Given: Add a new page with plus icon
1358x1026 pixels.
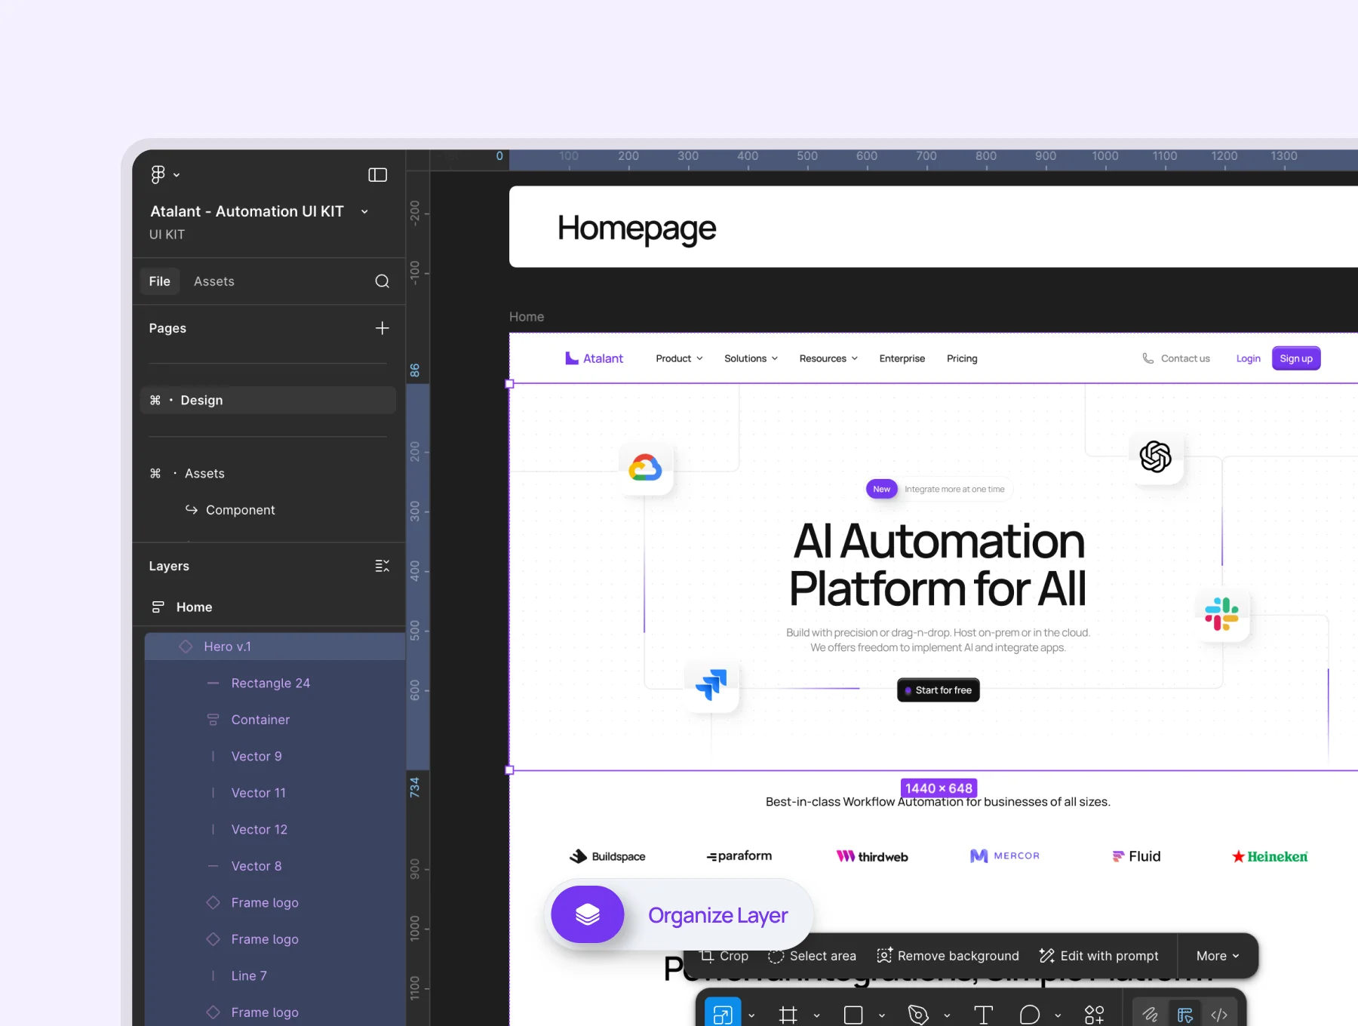Looking at the screenshot, I should point(383,328).
